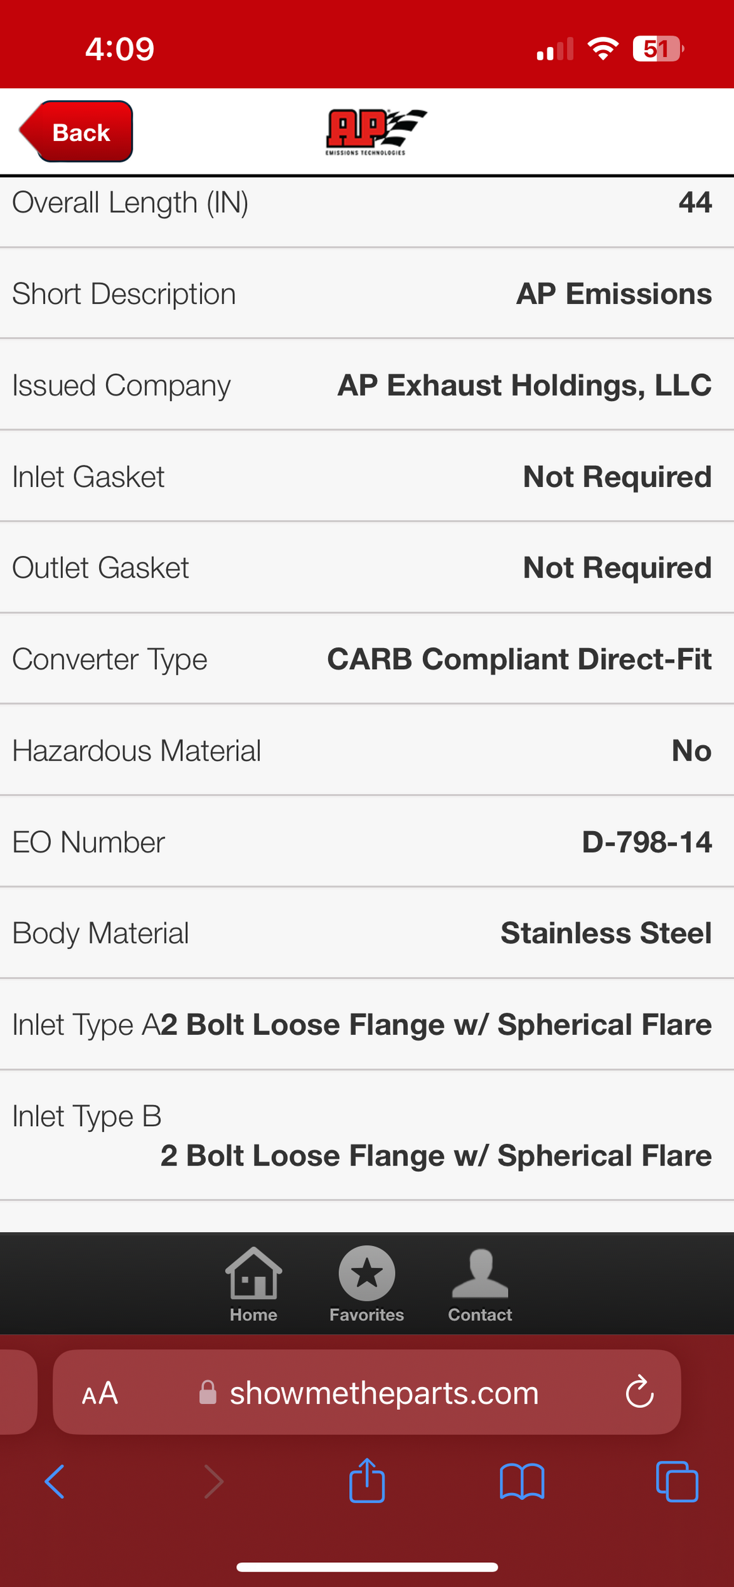This screenshot has height=1587, width=734.
Task: Open Safari bookmarks book icon
Action: pos(522,1481)
